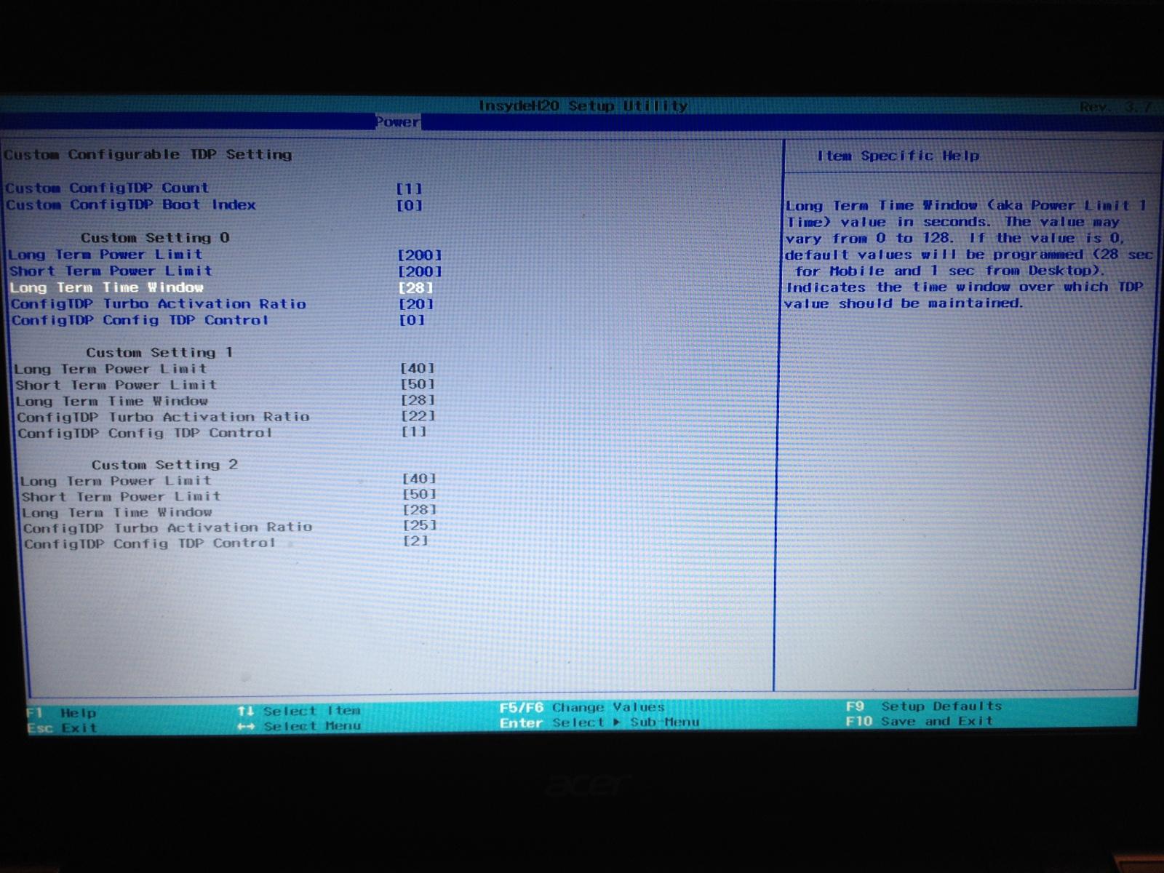Screen dimensions: 1164x873
Task: Edit Setting 0 Short Term Power Limit value [200]
Action: (x=420, y=271)
